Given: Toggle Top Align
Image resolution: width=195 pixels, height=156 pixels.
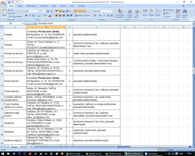Looking at the screenshot, I should [x=57, y=11].
